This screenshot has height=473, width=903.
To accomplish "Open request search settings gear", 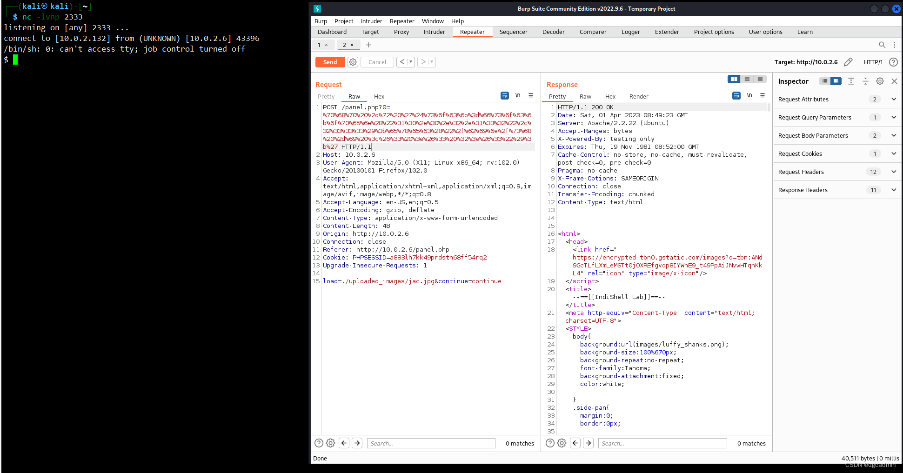I will click(x=330, y=443).
